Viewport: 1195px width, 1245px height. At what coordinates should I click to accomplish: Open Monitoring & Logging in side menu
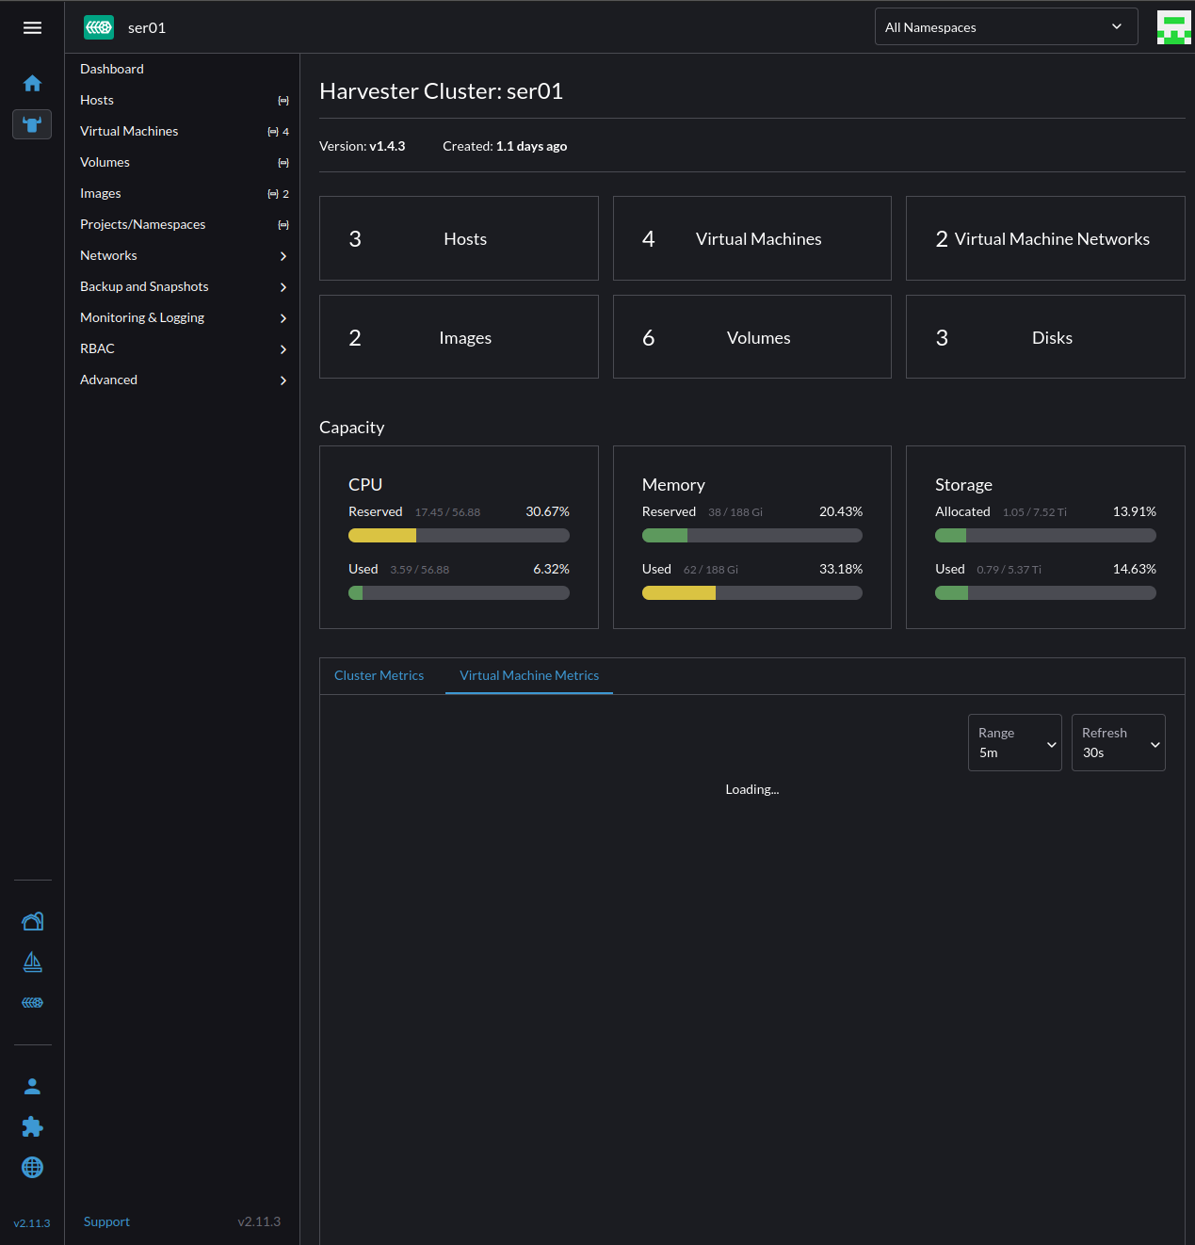(x=142, y=317)
